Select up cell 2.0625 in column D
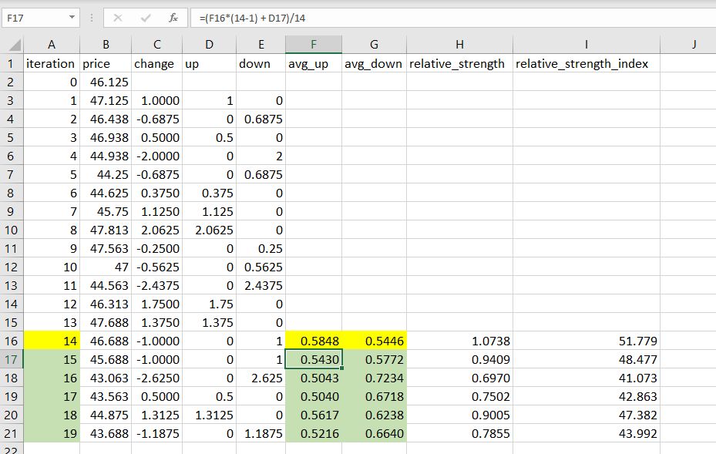 [209, 230]
